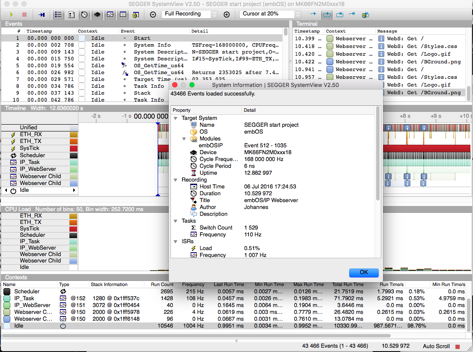The image size is (473, 352).
Task: Toggle Auto Scroll in the status bar
Action: pyautogui.click(x=436, y=346)
